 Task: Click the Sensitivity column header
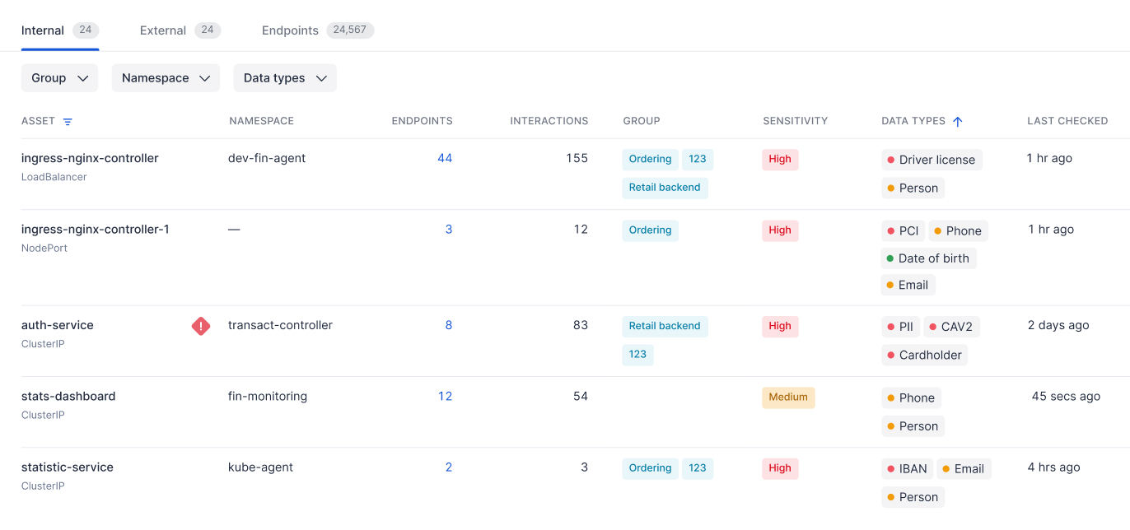[x=795, y=121]
